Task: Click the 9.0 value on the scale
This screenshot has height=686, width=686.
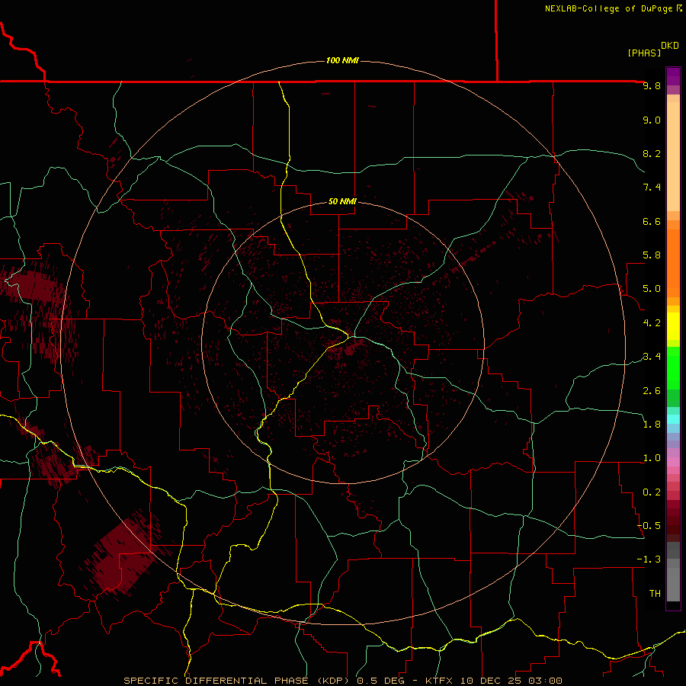Action: pyautogui.click(x=652, y=120)
